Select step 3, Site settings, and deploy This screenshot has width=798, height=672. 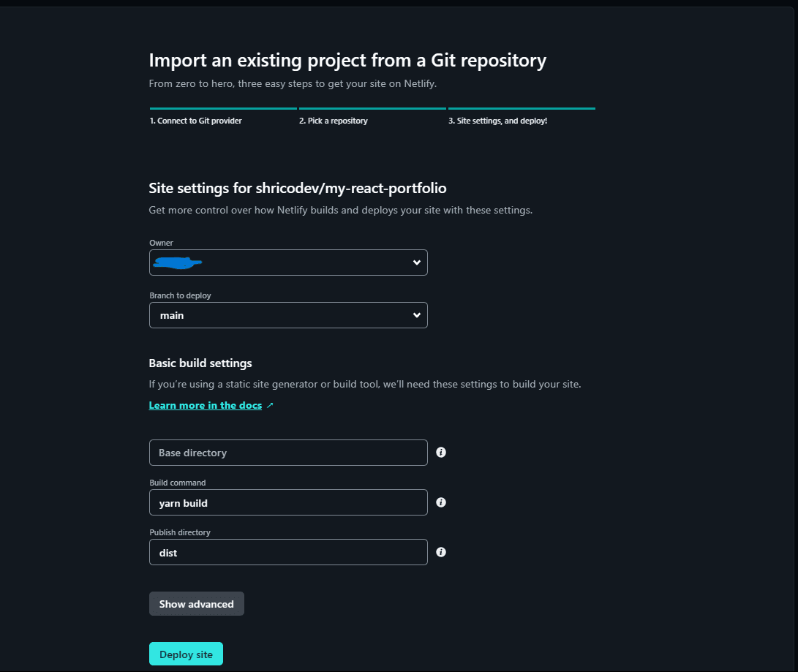click(497, 121)
